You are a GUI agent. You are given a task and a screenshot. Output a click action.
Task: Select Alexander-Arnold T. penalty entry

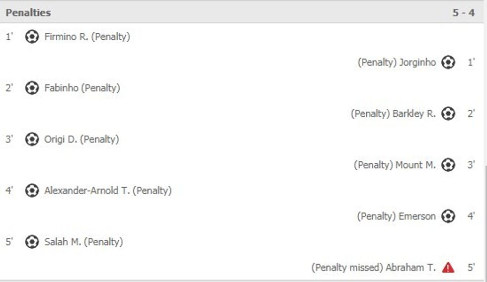[108, 191]
